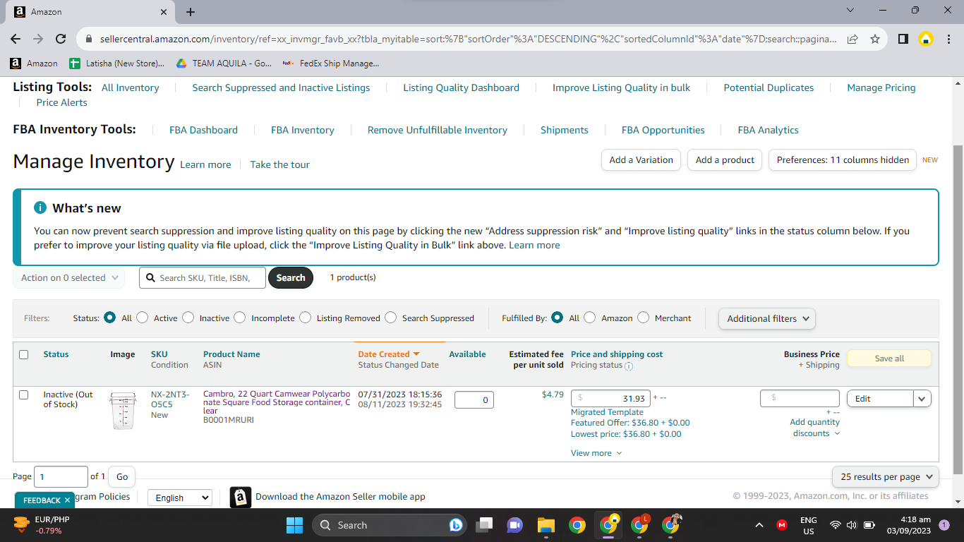Image resolution: width=964 pixels, height=542 pixels.
Task: Open the Chrome three-dot menu
Action: tap(948, 39)
